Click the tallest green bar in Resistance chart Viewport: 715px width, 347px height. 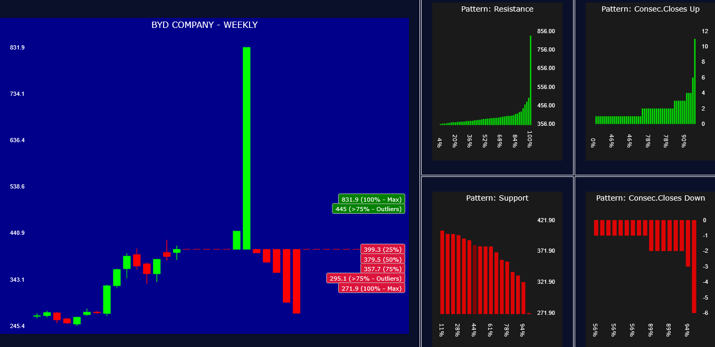click(x=530, y=80)
